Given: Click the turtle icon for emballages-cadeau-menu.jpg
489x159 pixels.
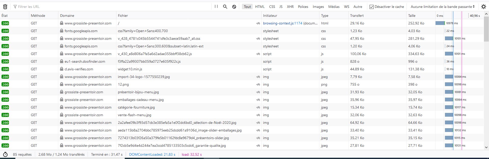Looking at the screenshot, I should [x=258, y=100].
